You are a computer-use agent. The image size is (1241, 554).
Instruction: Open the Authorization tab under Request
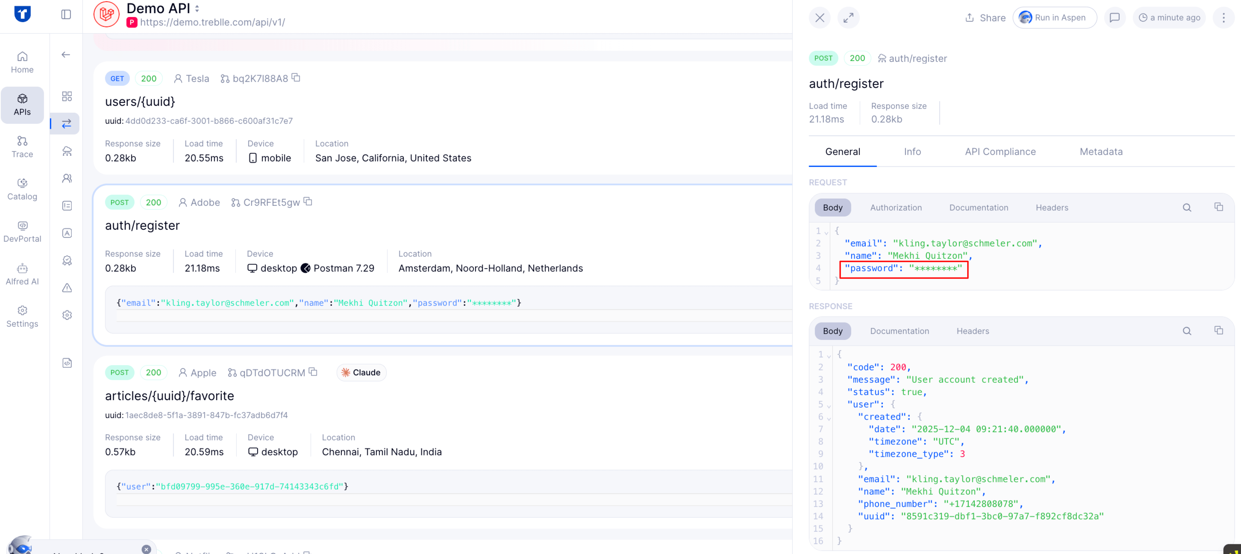click(896, 207)
